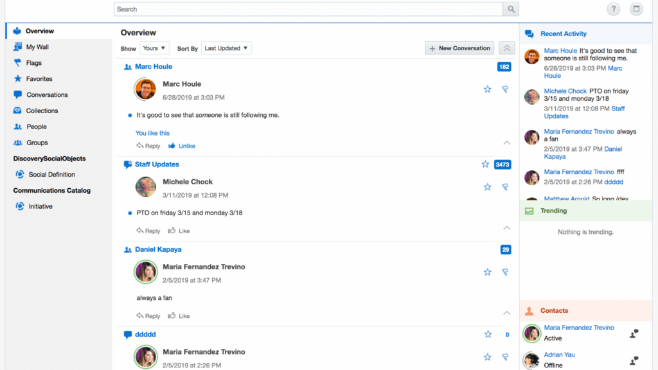The height and width of the screenshot is (370, 658).
Task: Click contact action icon for Maria Fernandez Trevino
Action: 634,333
